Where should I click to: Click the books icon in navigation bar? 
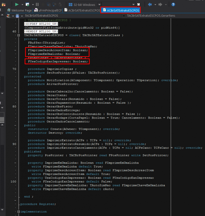(x=8, y=16)
